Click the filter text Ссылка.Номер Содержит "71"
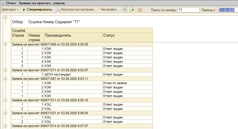Screen dimensions: 238x129 tap(54, 22)
